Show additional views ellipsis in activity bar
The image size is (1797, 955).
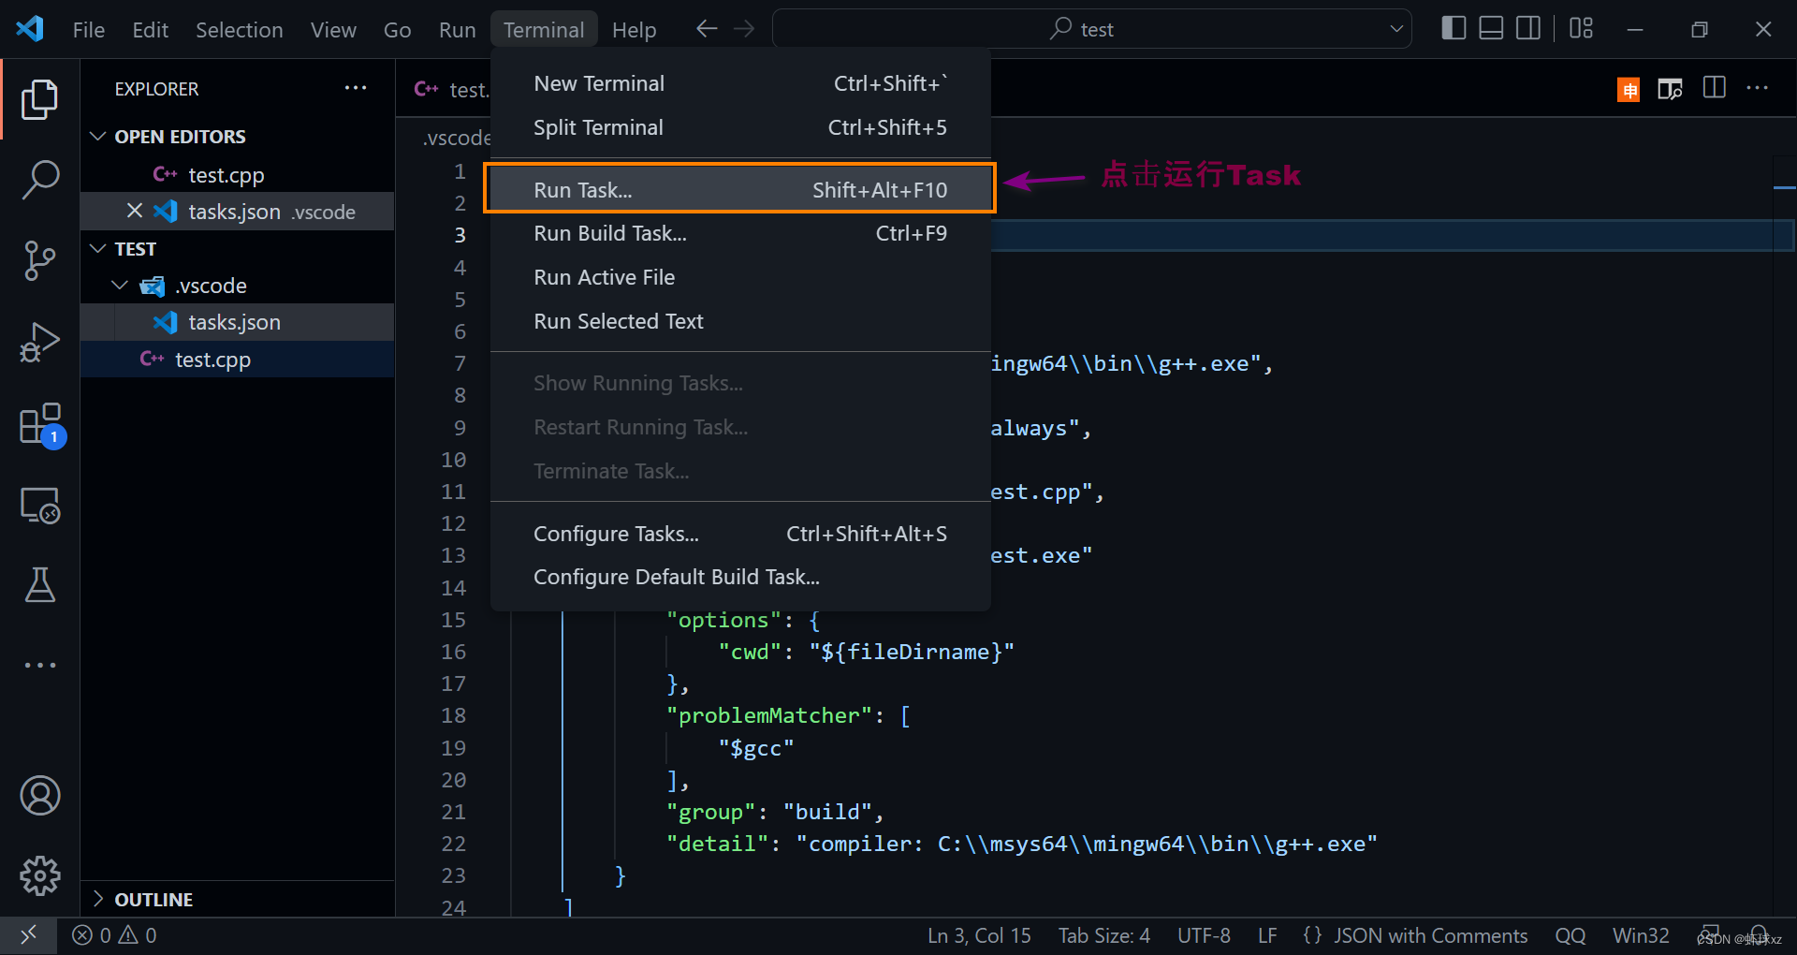(x=39, y=665)
